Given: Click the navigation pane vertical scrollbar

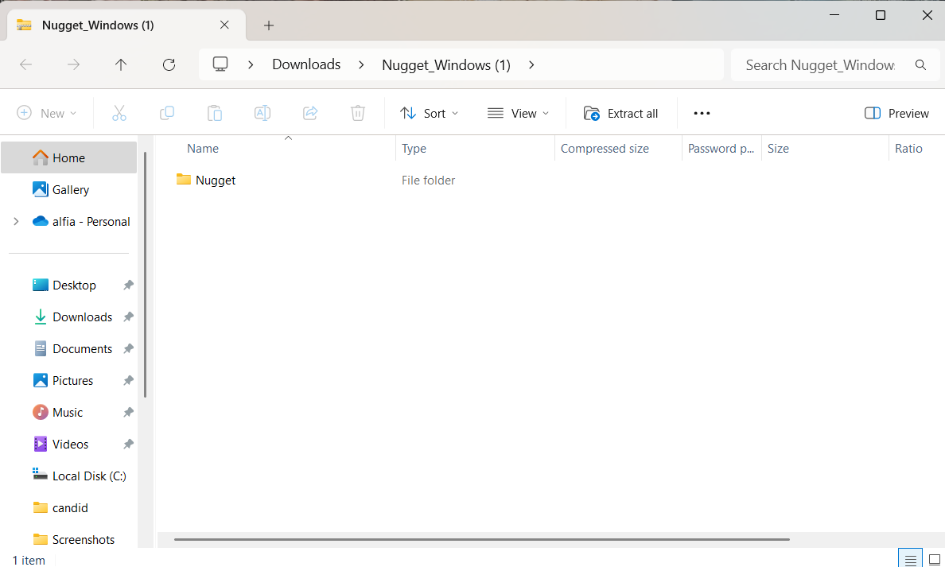Looking at the screenshot, I should (146, 275).
